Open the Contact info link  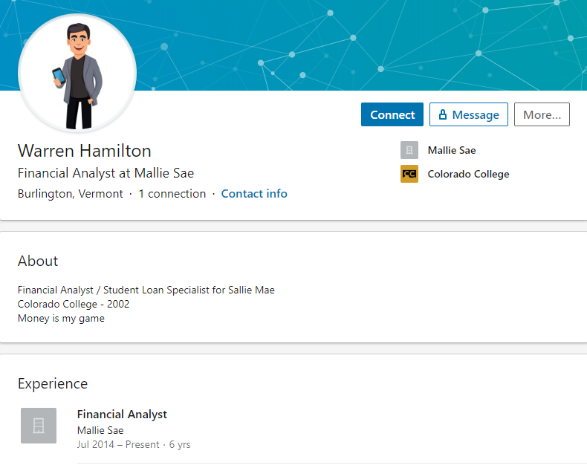tap(254, 193)
